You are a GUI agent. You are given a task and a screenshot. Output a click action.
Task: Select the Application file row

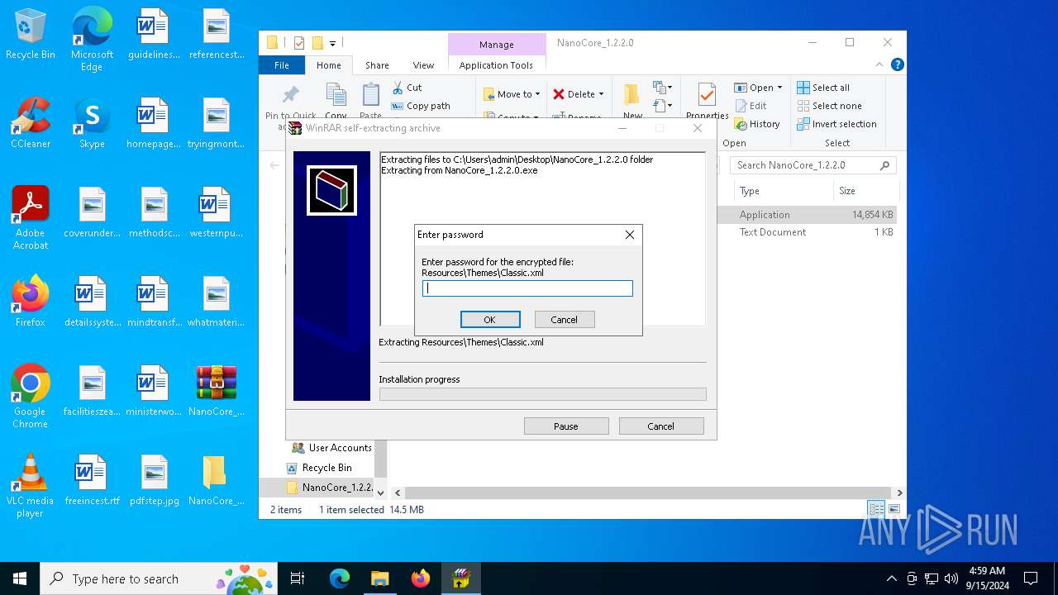click(x=807, y=215)
